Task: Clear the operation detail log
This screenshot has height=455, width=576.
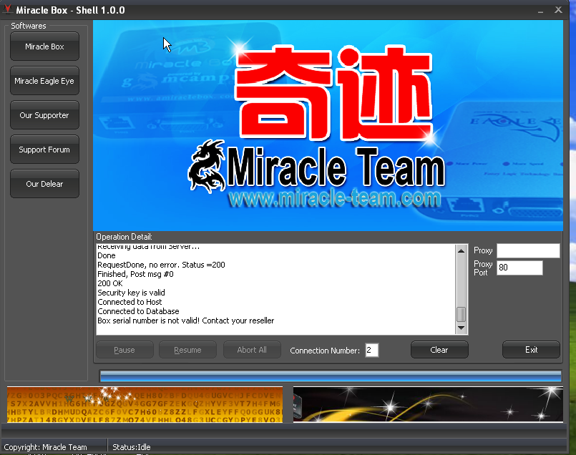Action: [x=439, y=350]
